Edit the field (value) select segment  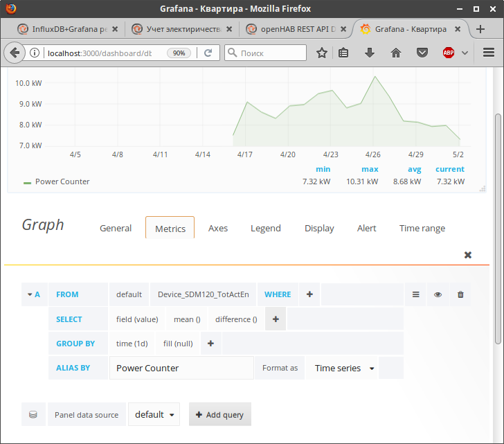[x=137, y=319]
